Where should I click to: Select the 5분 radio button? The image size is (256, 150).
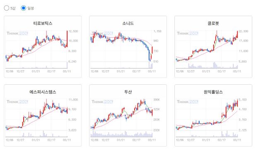[6, 8]
